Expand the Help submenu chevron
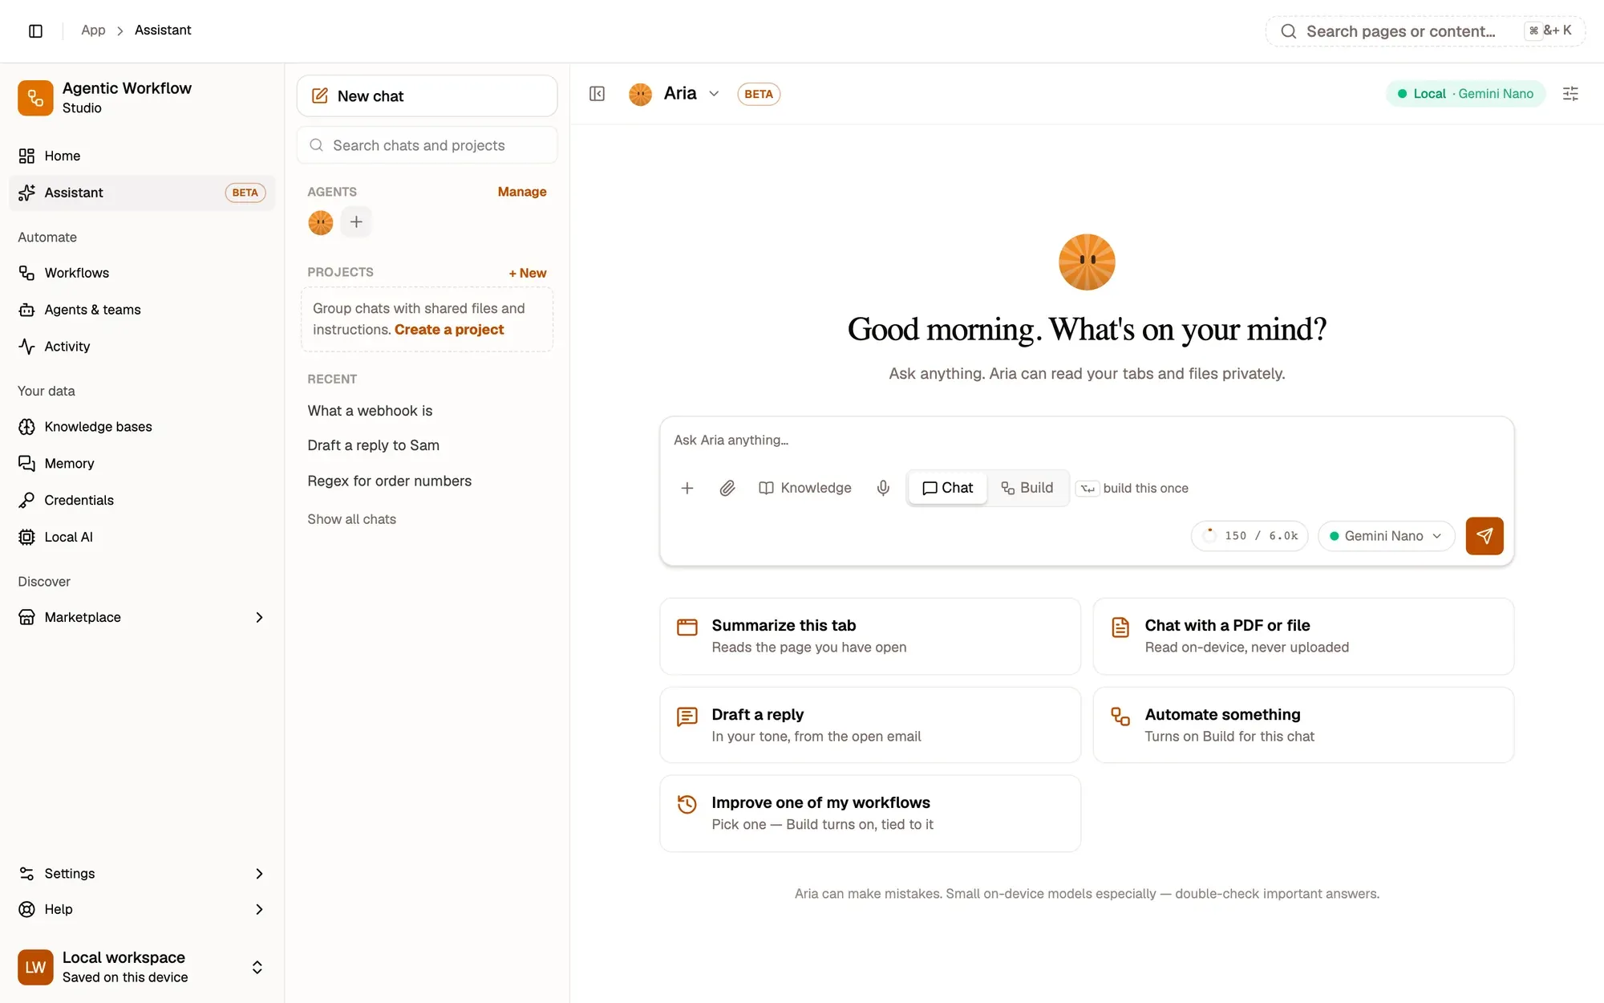 tap(259, 909)
